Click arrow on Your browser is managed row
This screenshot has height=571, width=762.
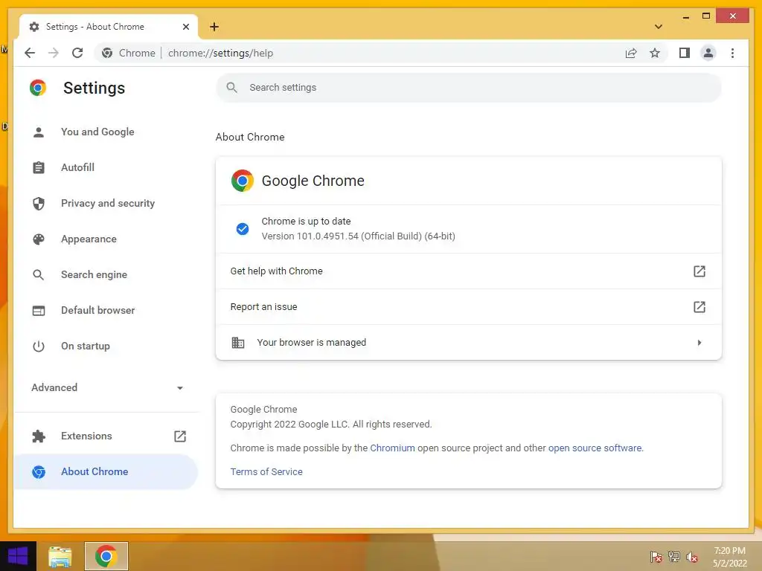[699, 342]
